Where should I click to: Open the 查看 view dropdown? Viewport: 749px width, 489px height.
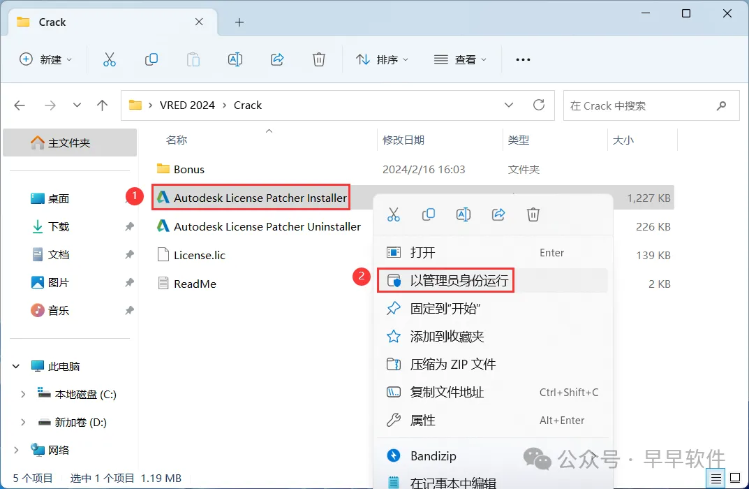460,60
